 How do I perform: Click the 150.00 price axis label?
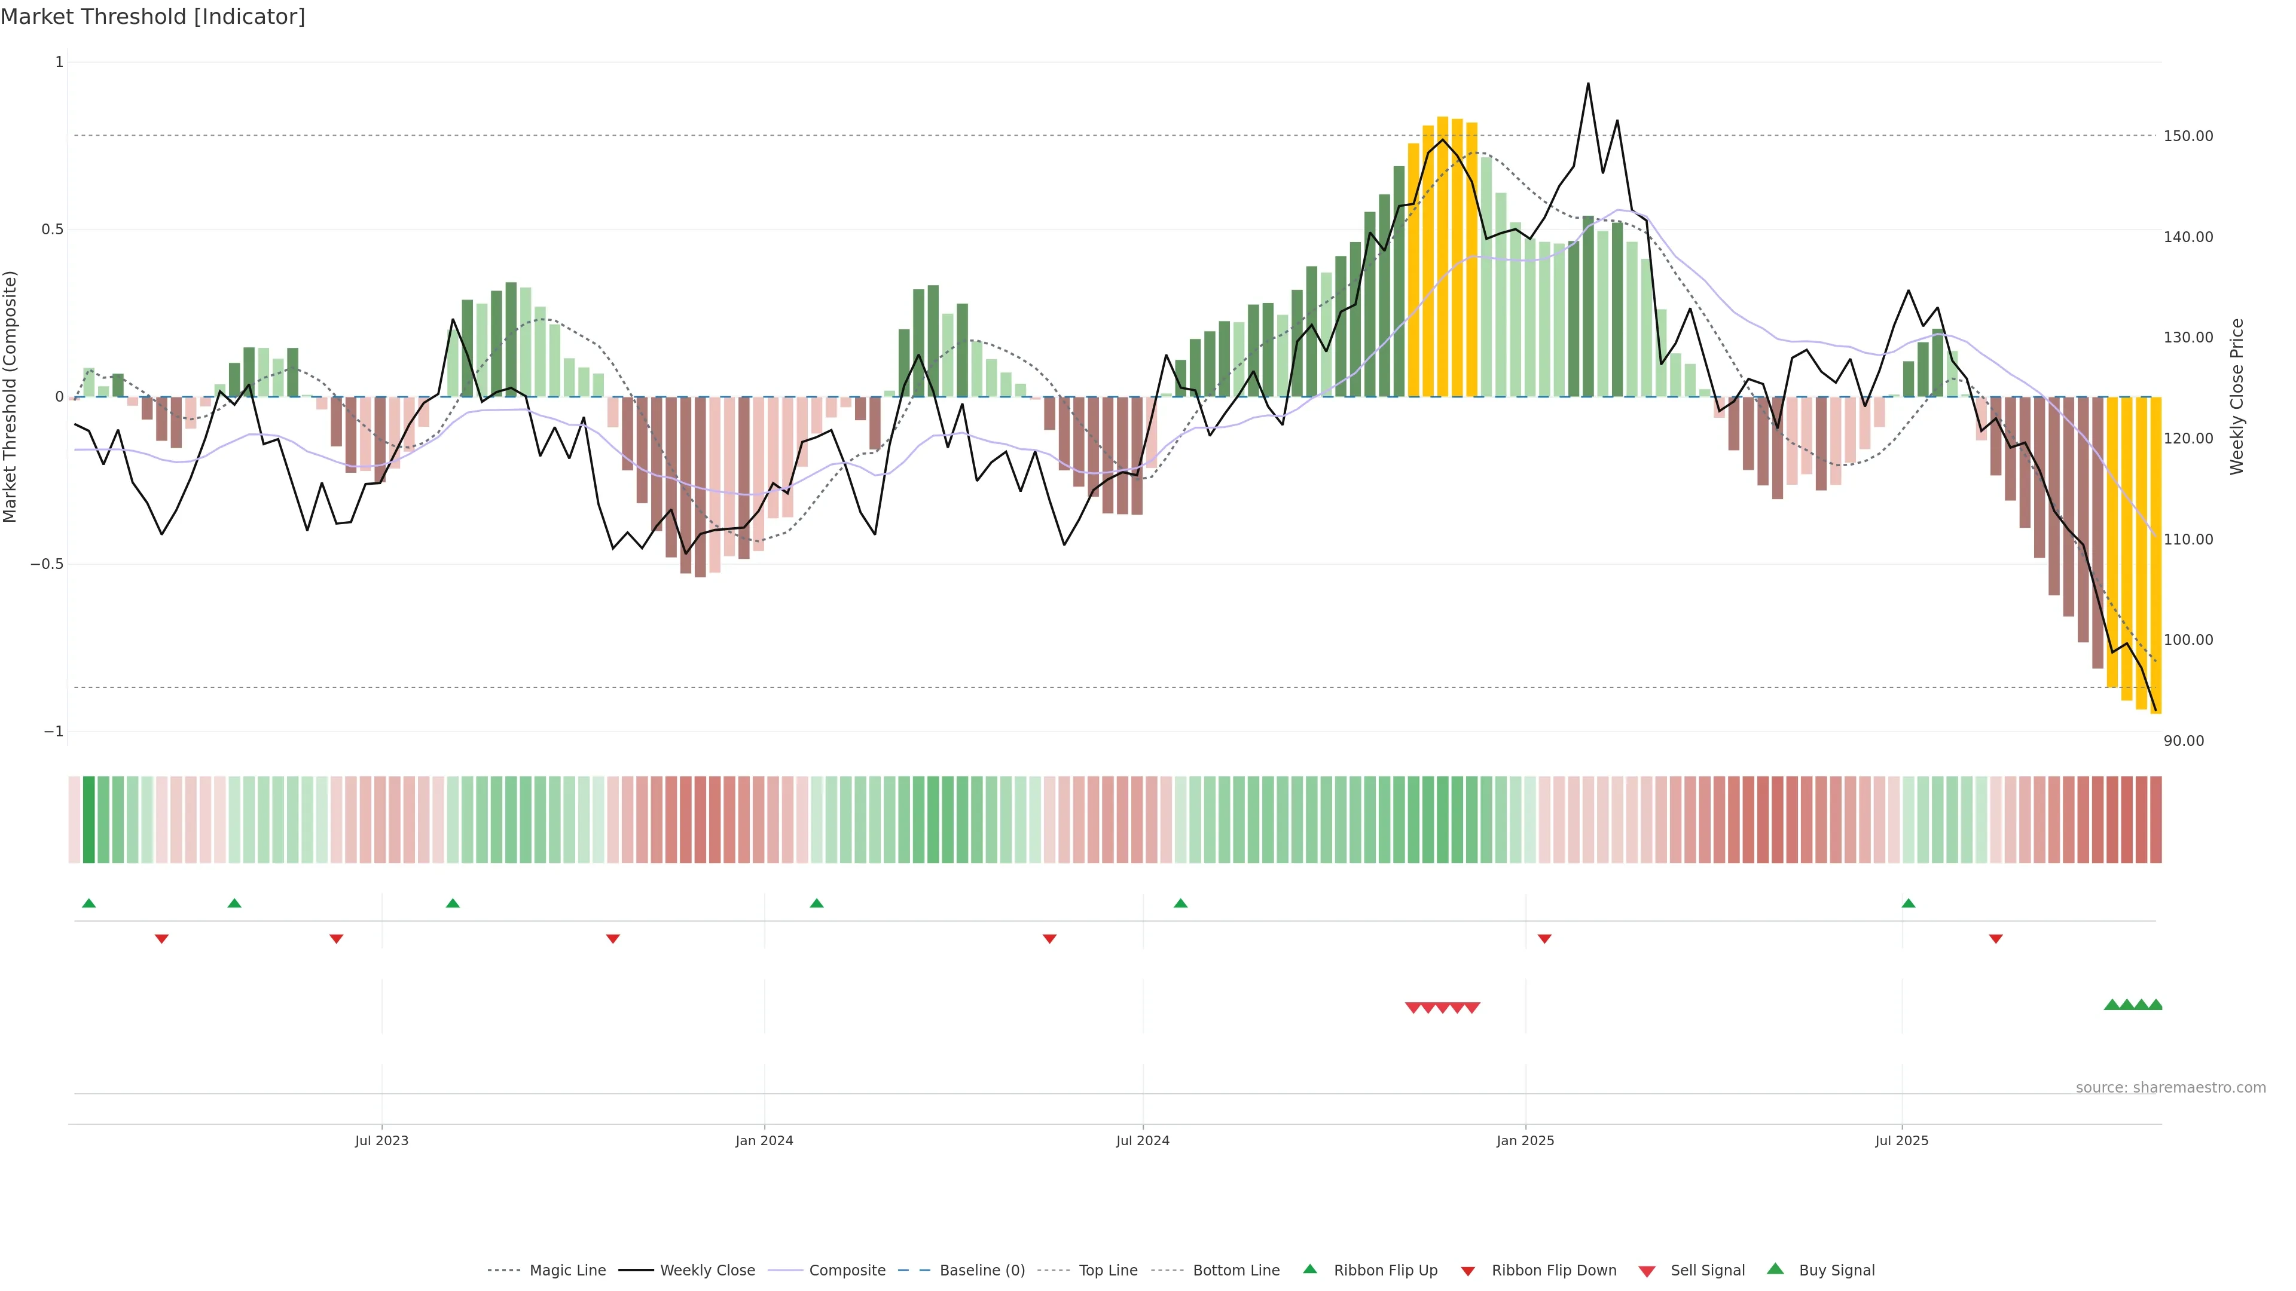pyautogui.click(x=2188, y=136)
